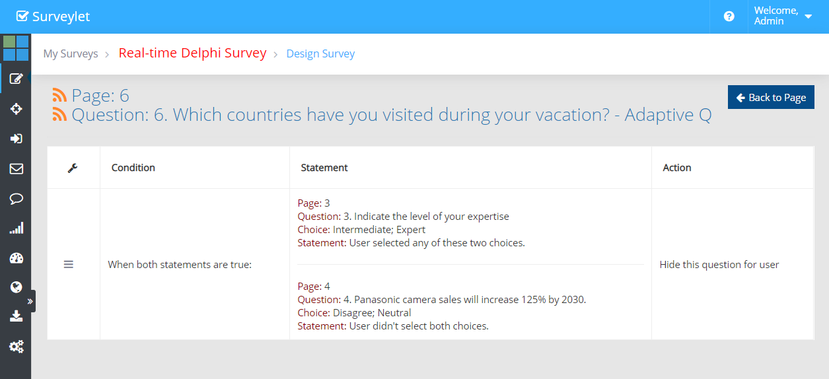Open Real-time Delphi Survey breadcrumb link

click(192, 53)
